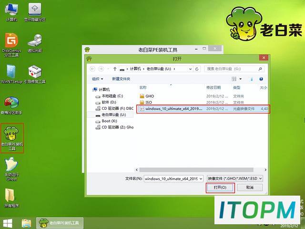Open 映像文件 file type dropdown
305x229 pixels.
[235, 178]
